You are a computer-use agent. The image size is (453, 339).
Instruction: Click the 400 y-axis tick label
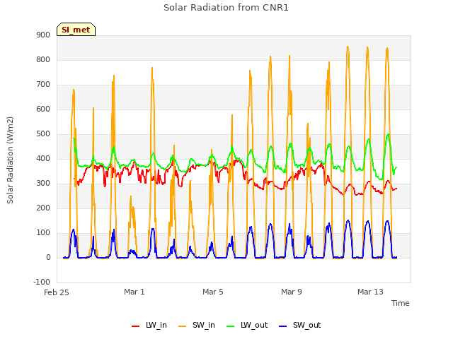[43, 158]
